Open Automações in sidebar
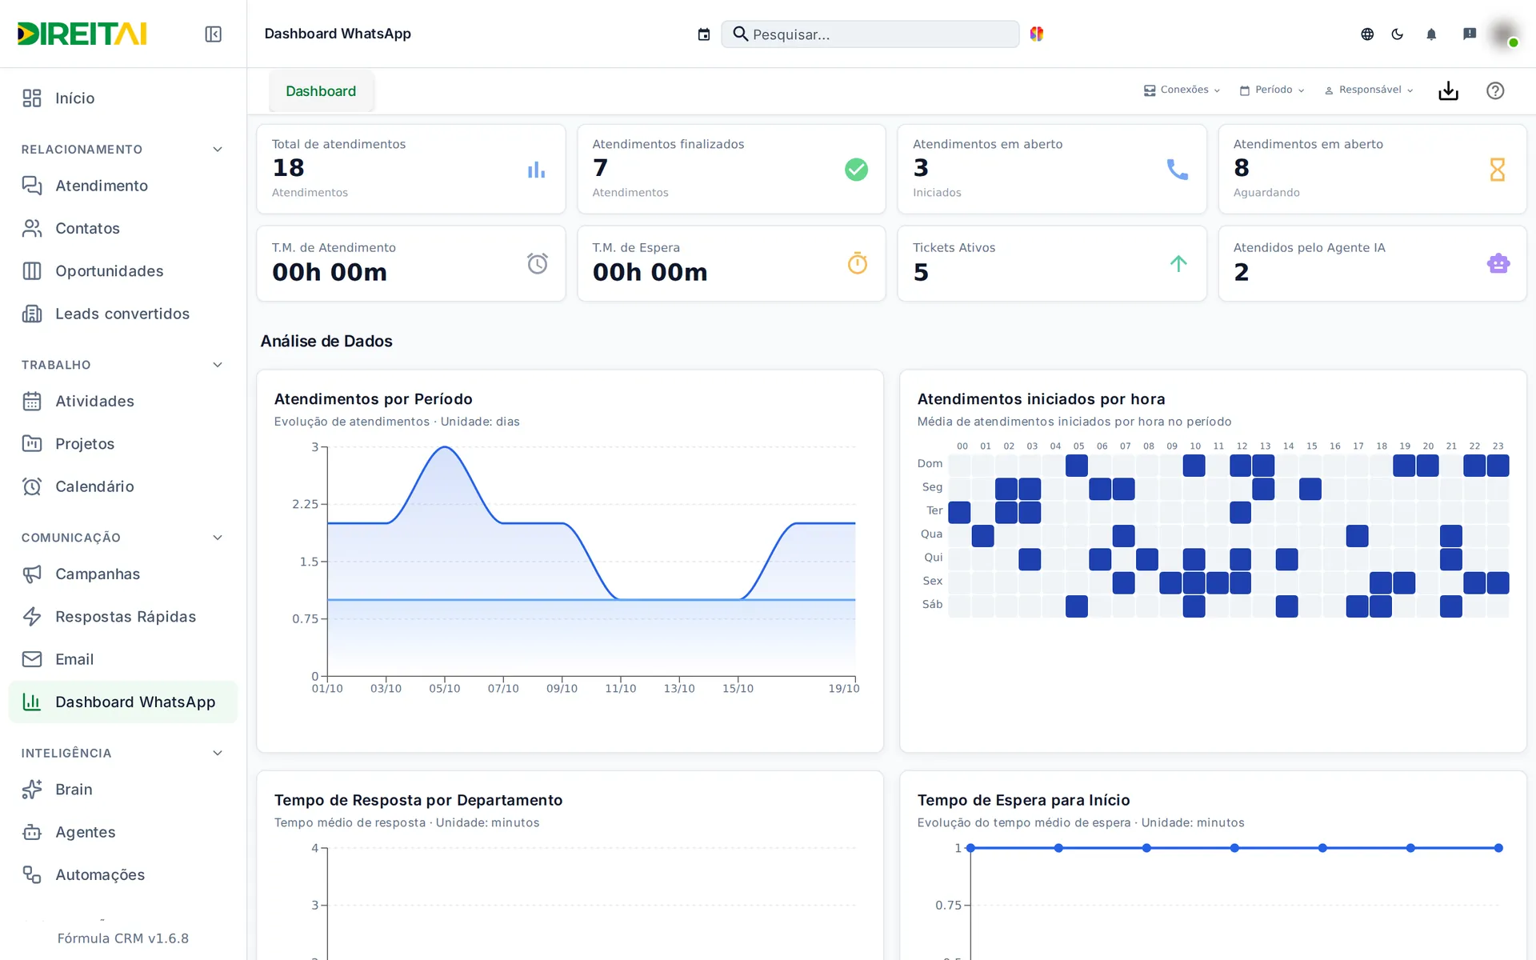This screenshot has width=1536, height=960. [123, 875]
